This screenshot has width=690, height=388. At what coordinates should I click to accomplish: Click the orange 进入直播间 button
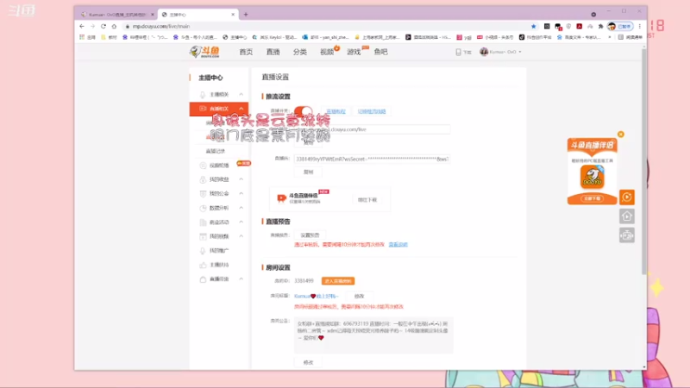[x=338, y=281]
